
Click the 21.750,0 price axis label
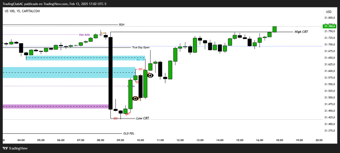coord(330,31)
